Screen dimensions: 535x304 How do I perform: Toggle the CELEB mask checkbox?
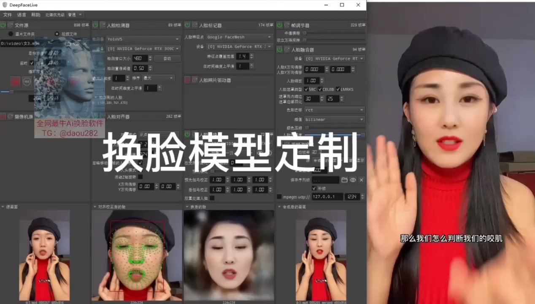tap(320, 90)
